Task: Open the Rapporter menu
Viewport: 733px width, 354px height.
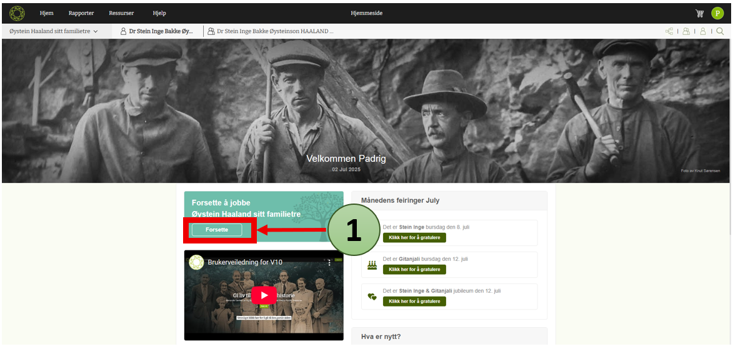Action: pyautogui.click(x=81, y=13)
